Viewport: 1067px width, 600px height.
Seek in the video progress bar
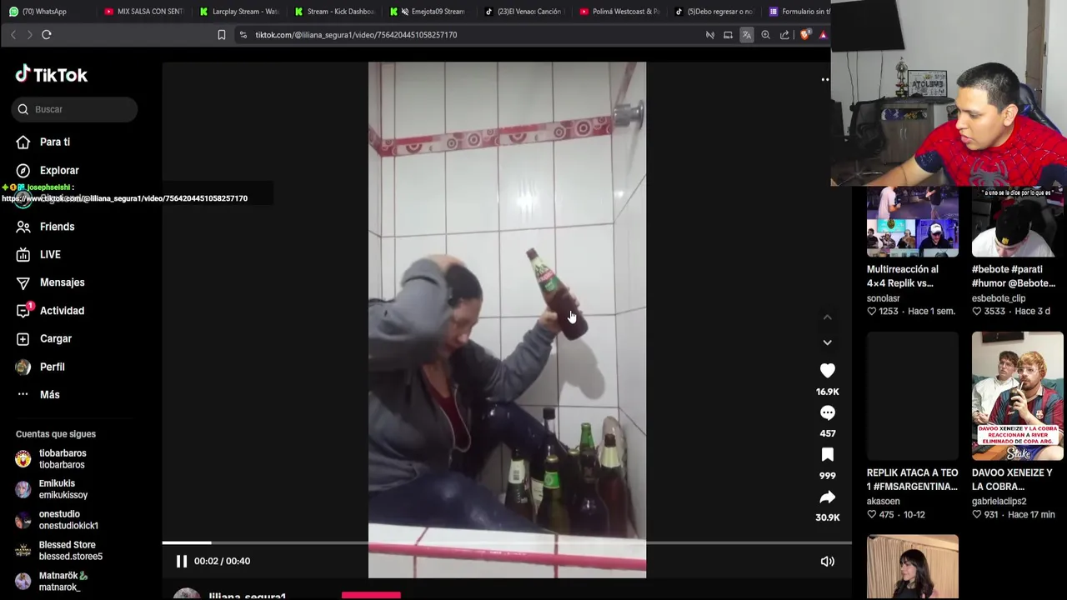[507, 542]
